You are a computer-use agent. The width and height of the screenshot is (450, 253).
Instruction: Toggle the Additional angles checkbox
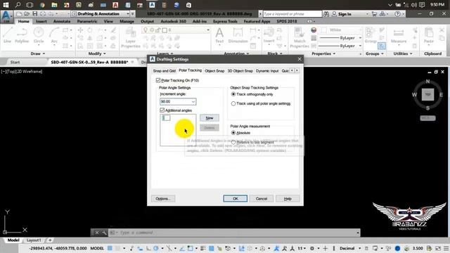click(162, 110)
